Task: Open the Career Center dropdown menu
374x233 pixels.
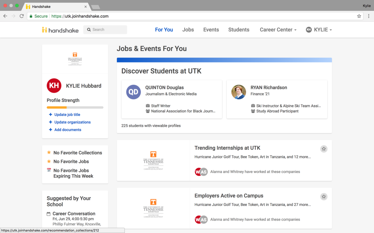Action: pyautogui.click(x=278, y=30)
